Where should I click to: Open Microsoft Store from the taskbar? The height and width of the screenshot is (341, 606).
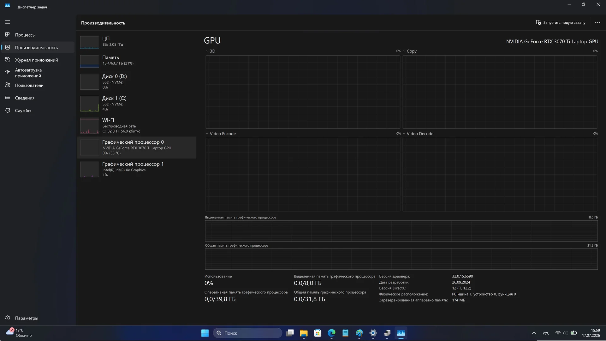[318, 333]
